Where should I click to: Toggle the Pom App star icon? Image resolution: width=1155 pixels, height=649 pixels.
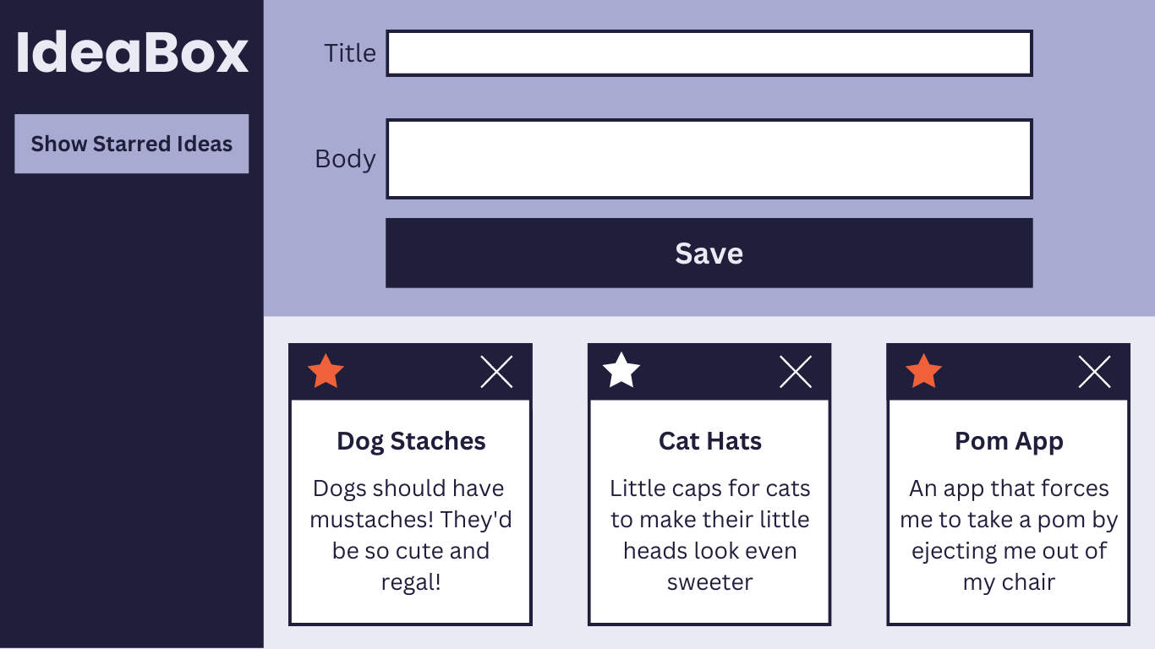pos(923,372)
